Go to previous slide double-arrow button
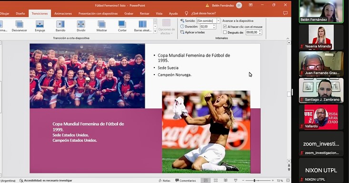Screen dimensions: 349x183 [289, 165]
